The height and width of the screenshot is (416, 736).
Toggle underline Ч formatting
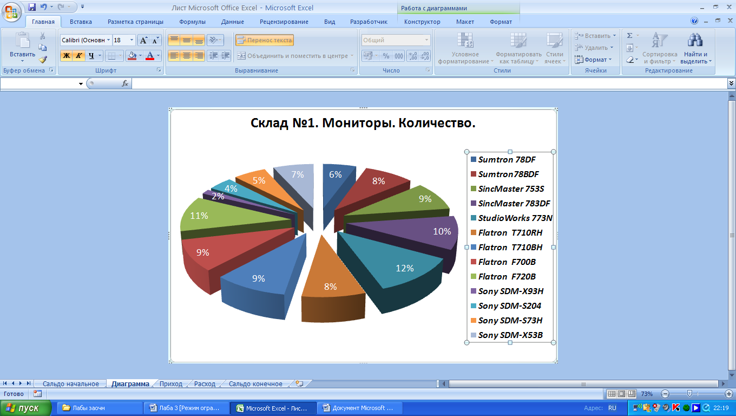click(91, 55)
